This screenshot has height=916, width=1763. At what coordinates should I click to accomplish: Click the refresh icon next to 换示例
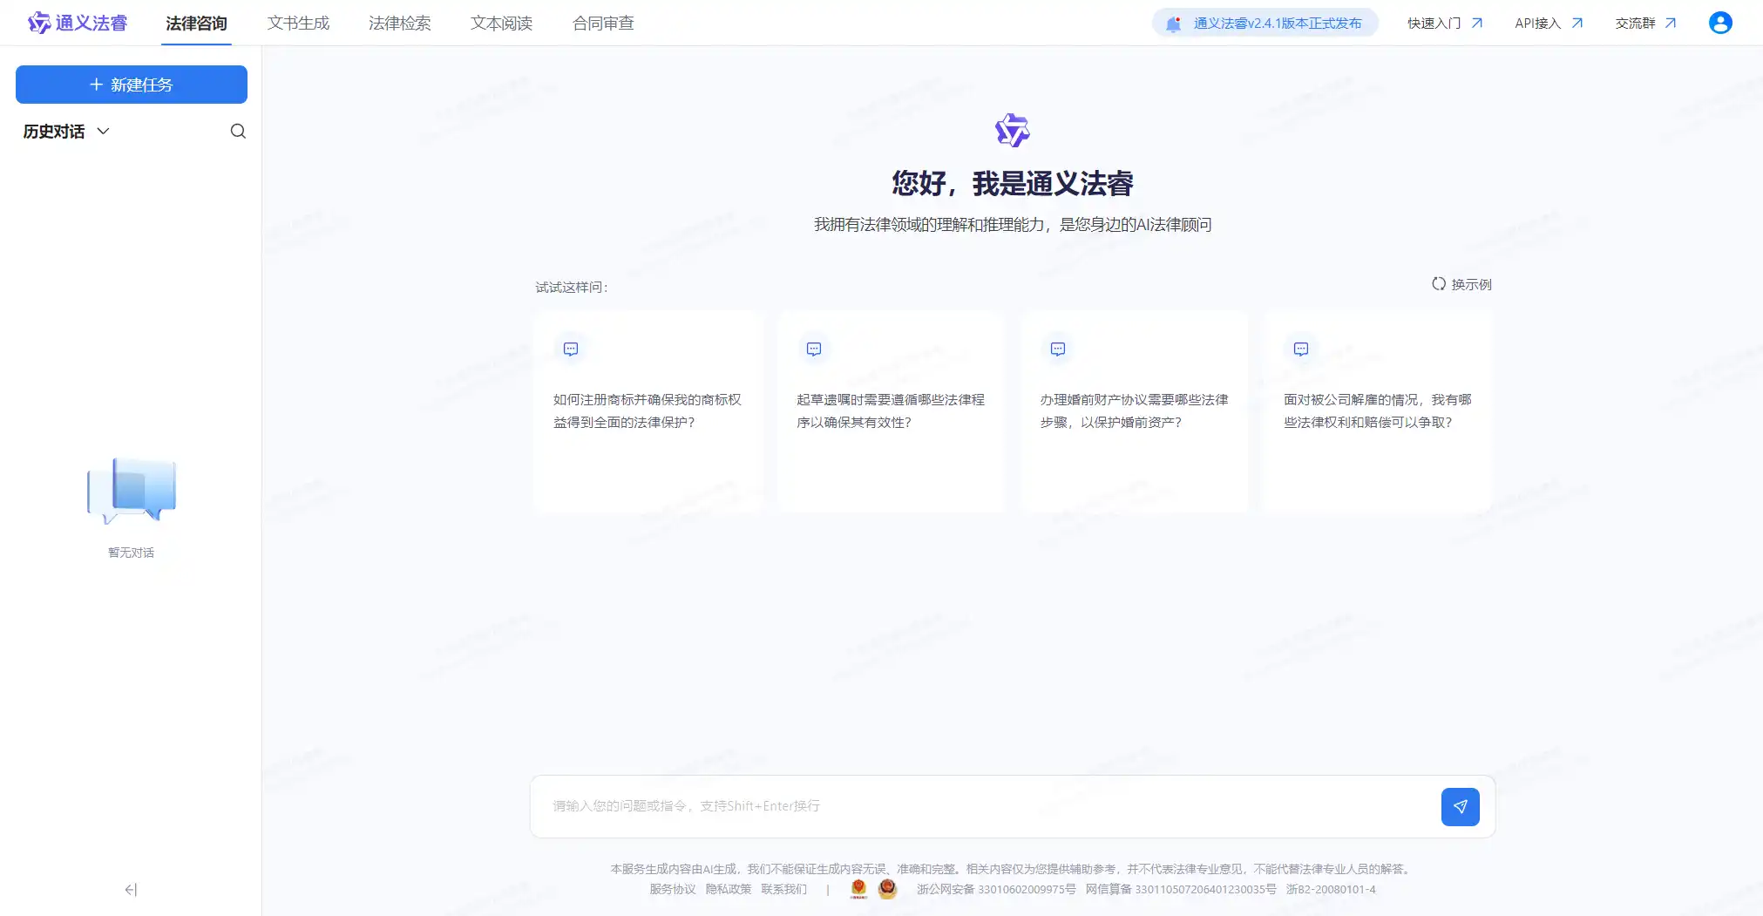[1439, 284]
